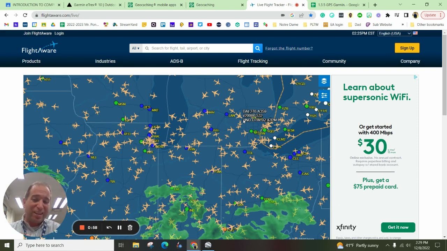The width and height of the screenshot is (447, 251).
Task: Click 'Forgot the flight number?' link
Action: 289,48
